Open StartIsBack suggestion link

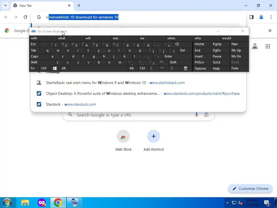pos(138,83)
